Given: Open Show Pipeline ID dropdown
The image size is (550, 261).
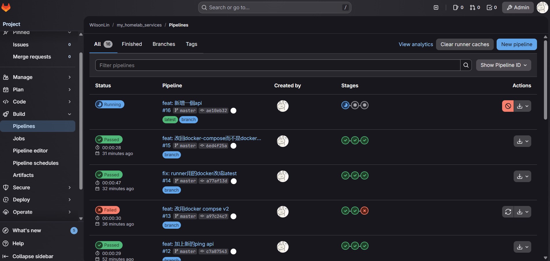Looking at the screenshot, I should click(x=503, y=65).
